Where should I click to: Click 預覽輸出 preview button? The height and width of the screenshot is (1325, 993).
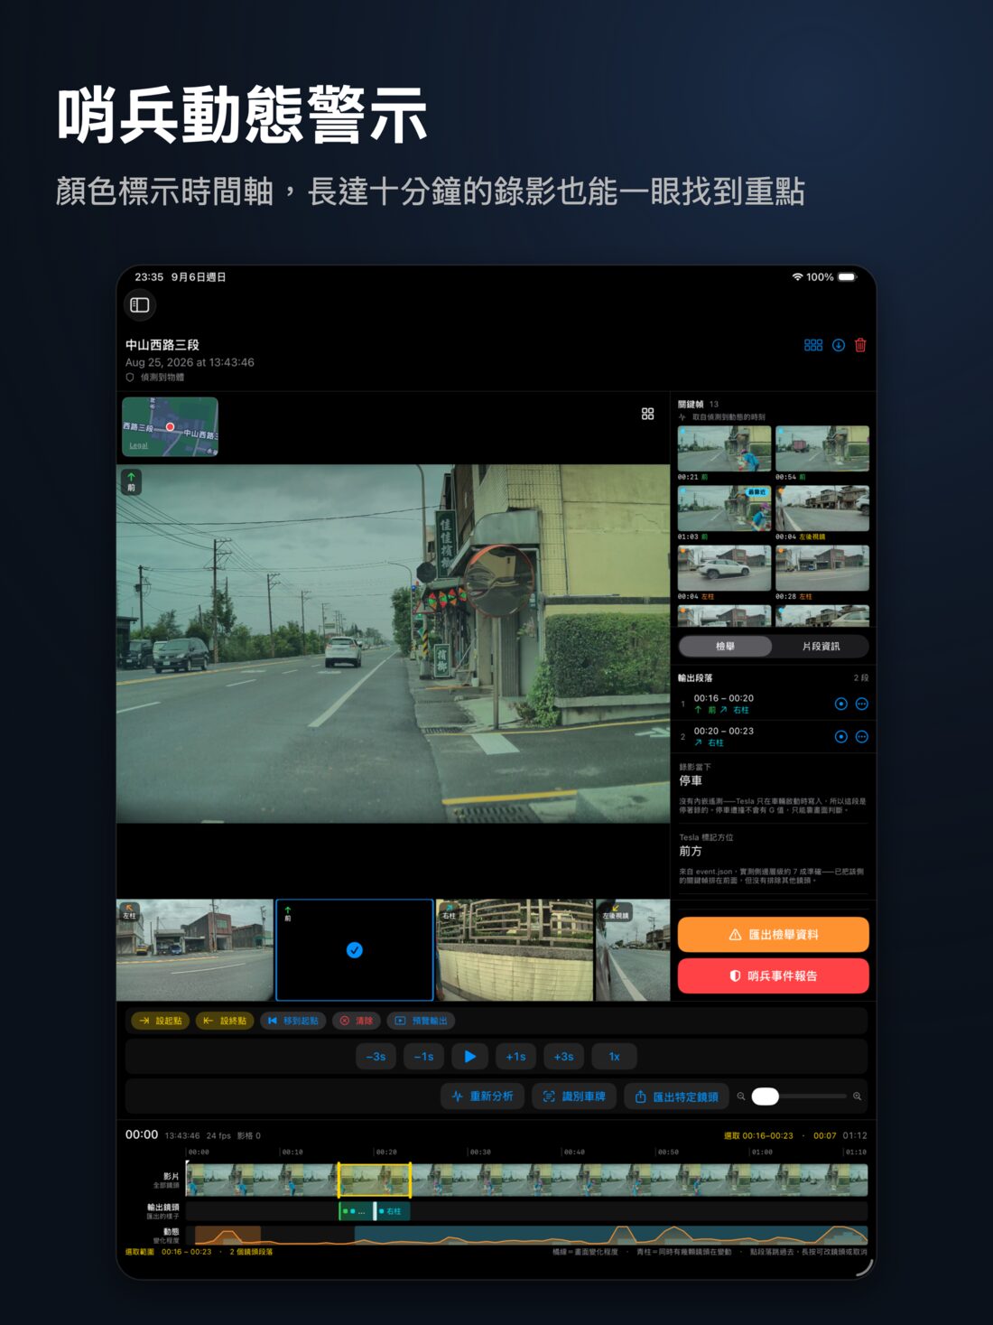click(x=421, y=1021)
